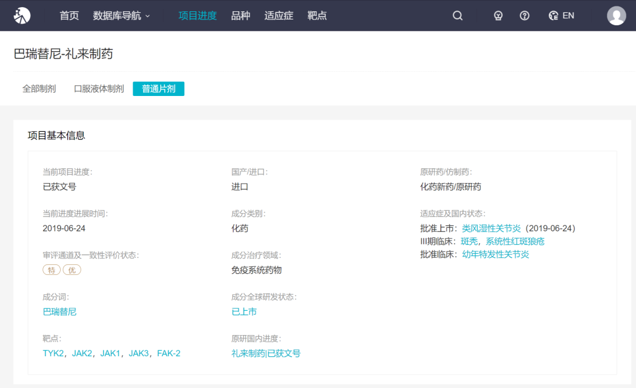Open the JAK3 target link
Viewport: 636px width, 388px height.
(139, 353)
